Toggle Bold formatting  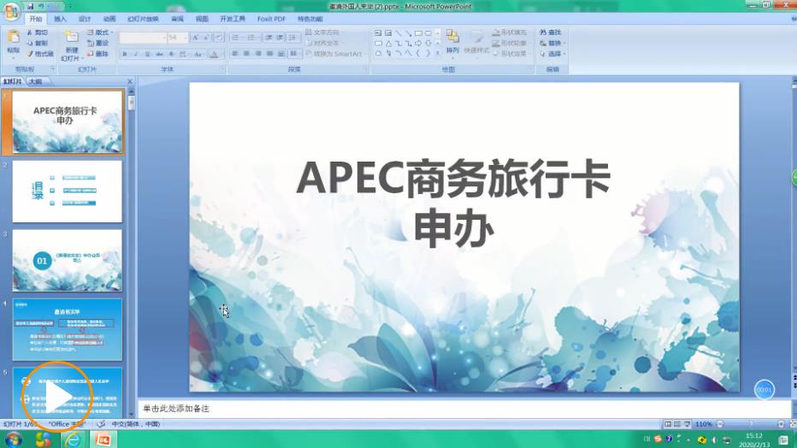coord(125,54)
